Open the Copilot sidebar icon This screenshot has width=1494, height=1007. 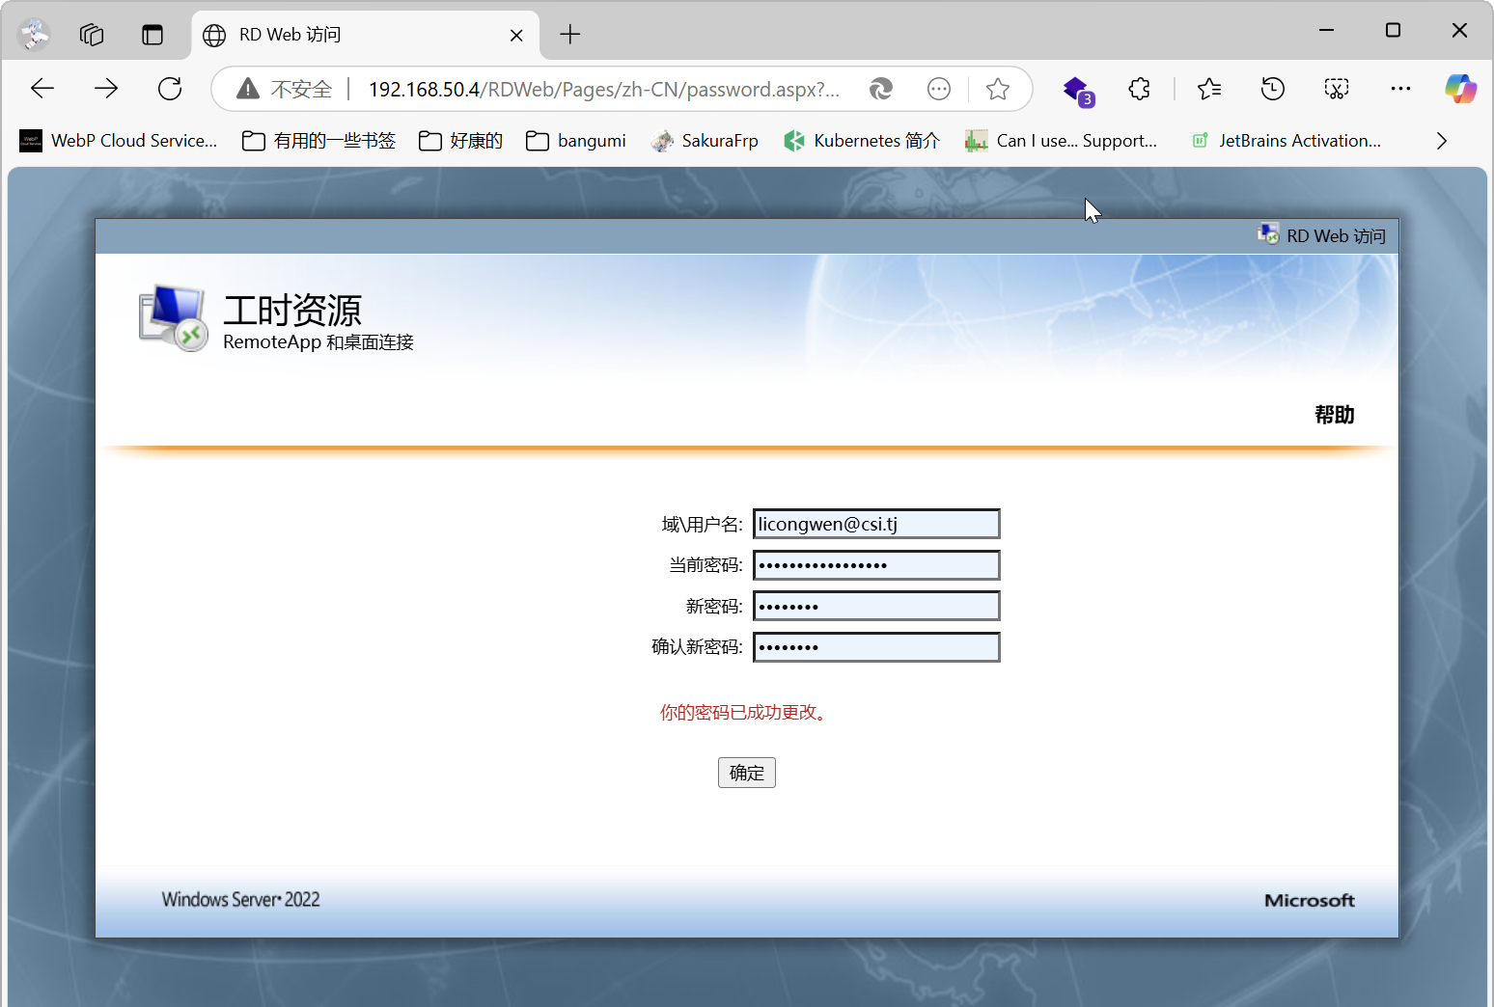(1460, 90)
